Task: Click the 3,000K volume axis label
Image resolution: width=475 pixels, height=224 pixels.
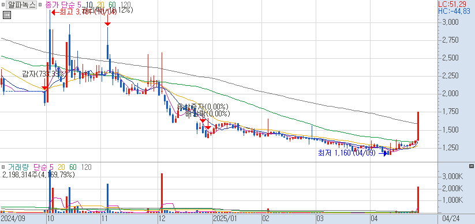Action: (452, 176)
